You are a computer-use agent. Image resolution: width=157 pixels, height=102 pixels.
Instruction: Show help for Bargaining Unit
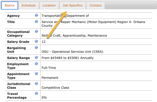36,48
